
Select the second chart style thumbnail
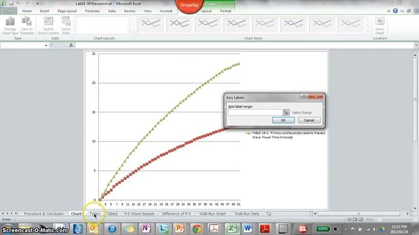click(x=179, y=25)
